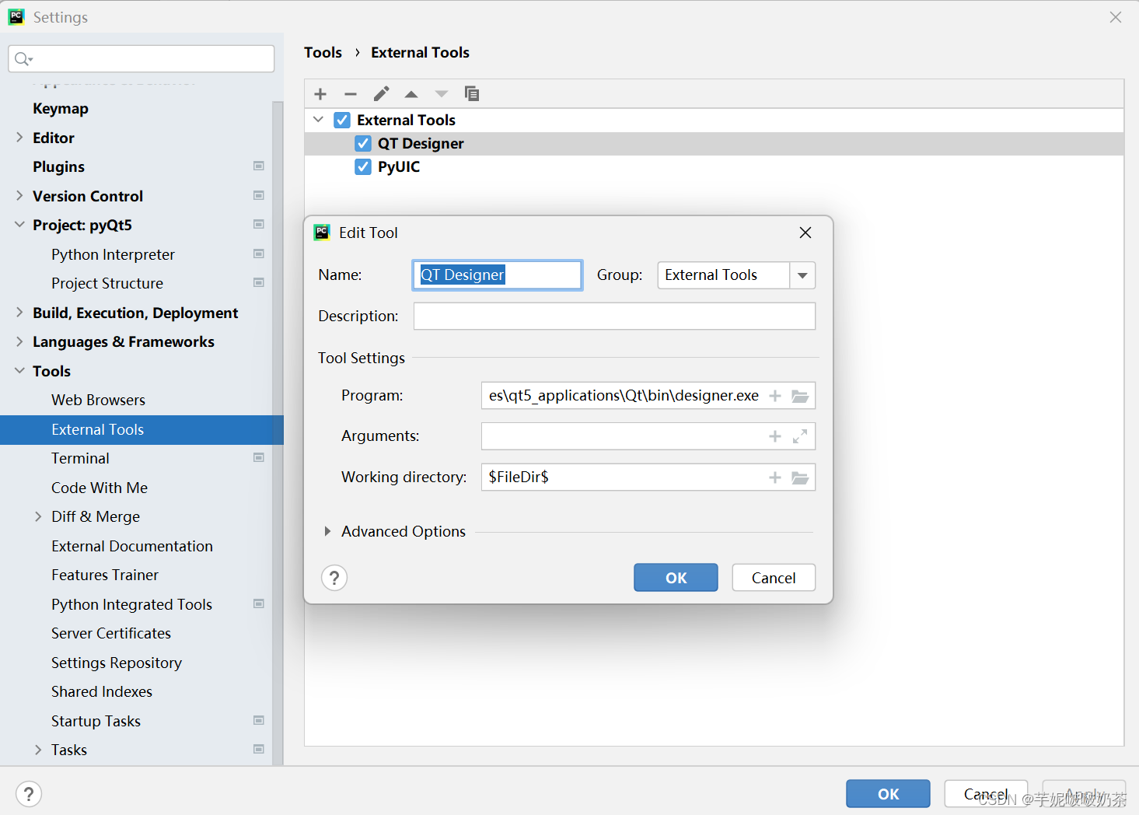Browse Working directory with folder icon
Screen dimensions: 1139x815
click(x=800, y=477)
